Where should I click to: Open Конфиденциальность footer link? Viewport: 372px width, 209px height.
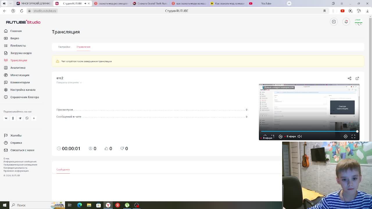15,168
